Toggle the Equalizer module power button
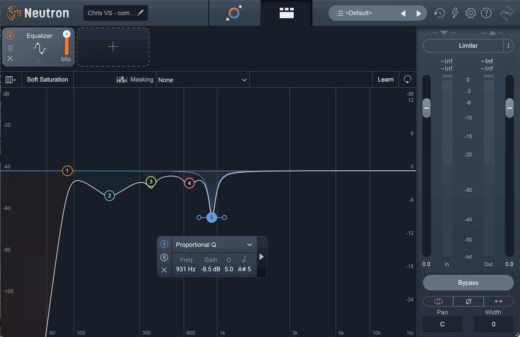This screenshot has width=520, height=337. coord(10,36)
